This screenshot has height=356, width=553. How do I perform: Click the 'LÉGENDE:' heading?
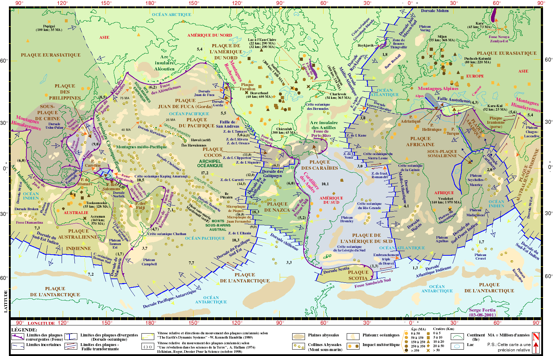pyautogui.click(x=24, y=330)
